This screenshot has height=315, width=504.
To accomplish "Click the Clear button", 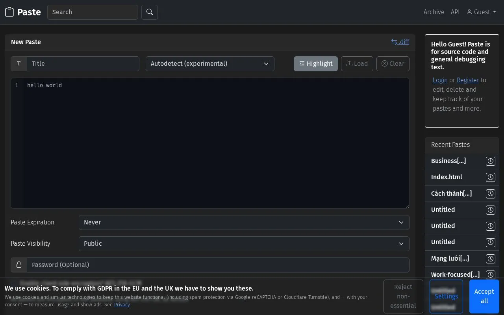I will point(393,64).
